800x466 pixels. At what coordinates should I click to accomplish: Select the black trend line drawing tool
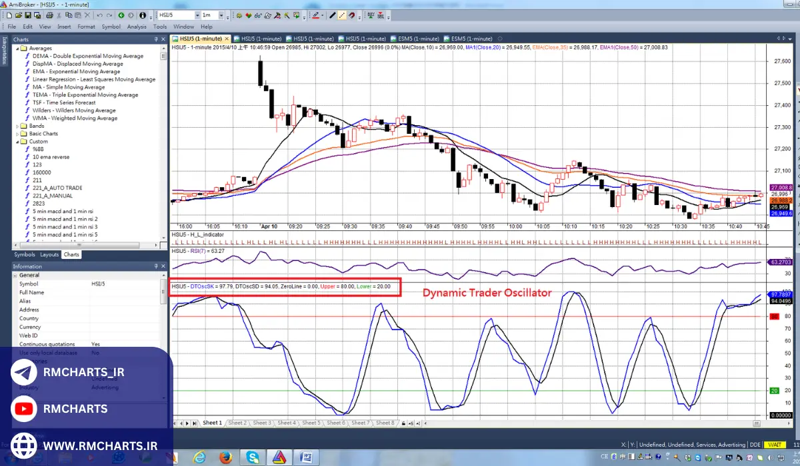(332, 15)
